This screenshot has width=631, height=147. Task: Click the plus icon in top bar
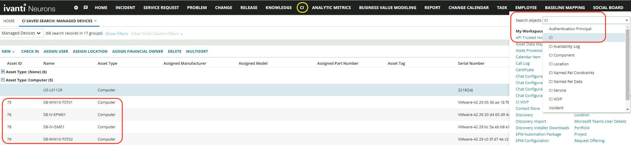(x=76, y=8)
